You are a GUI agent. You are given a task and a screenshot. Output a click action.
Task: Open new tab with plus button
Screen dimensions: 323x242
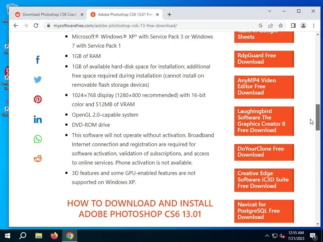[x=169, y=14]
